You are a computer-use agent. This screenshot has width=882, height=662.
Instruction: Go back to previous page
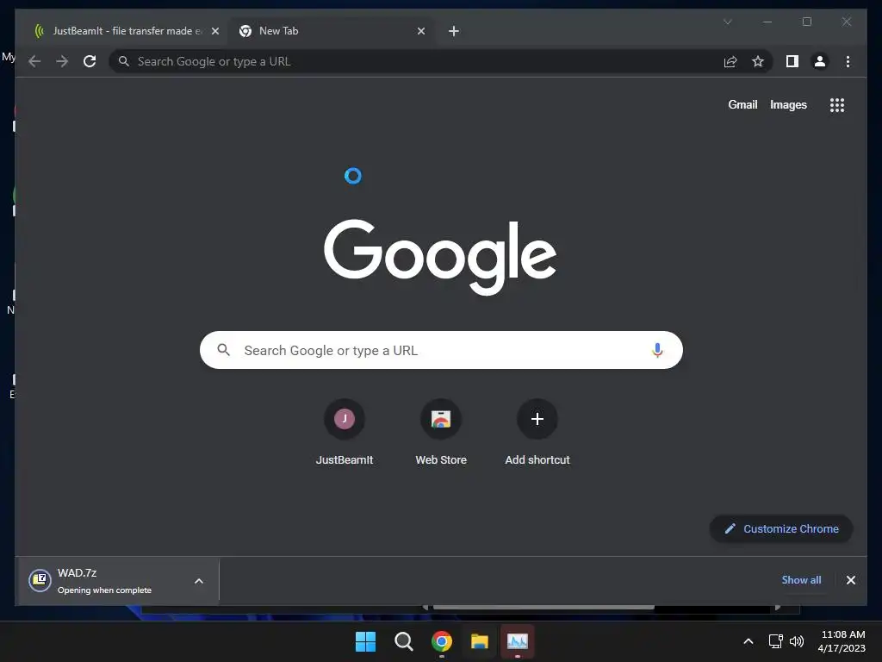[34, 61]
